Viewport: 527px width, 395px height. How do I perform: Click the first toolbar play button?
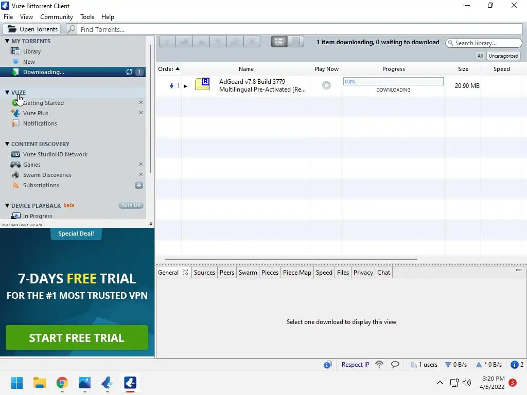pos(167,42)
